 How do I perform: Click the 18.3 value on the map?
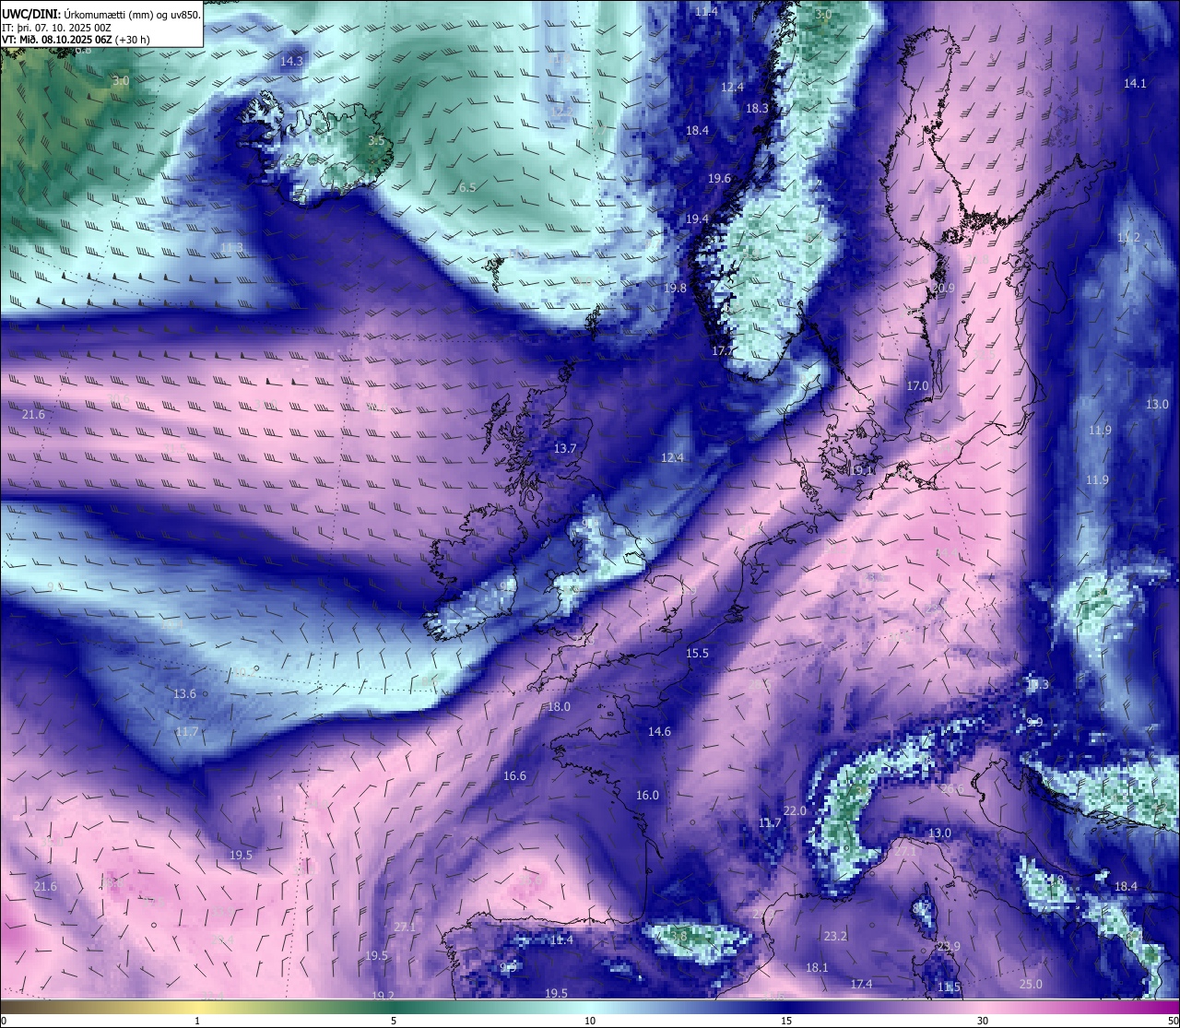[757, 108]
